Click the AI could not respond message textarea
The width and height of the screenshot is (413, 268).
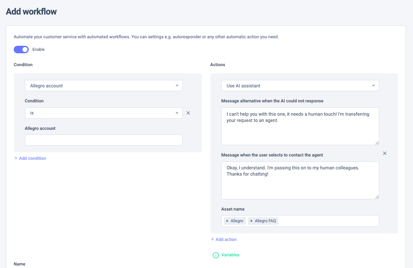(x=300, y=126)
